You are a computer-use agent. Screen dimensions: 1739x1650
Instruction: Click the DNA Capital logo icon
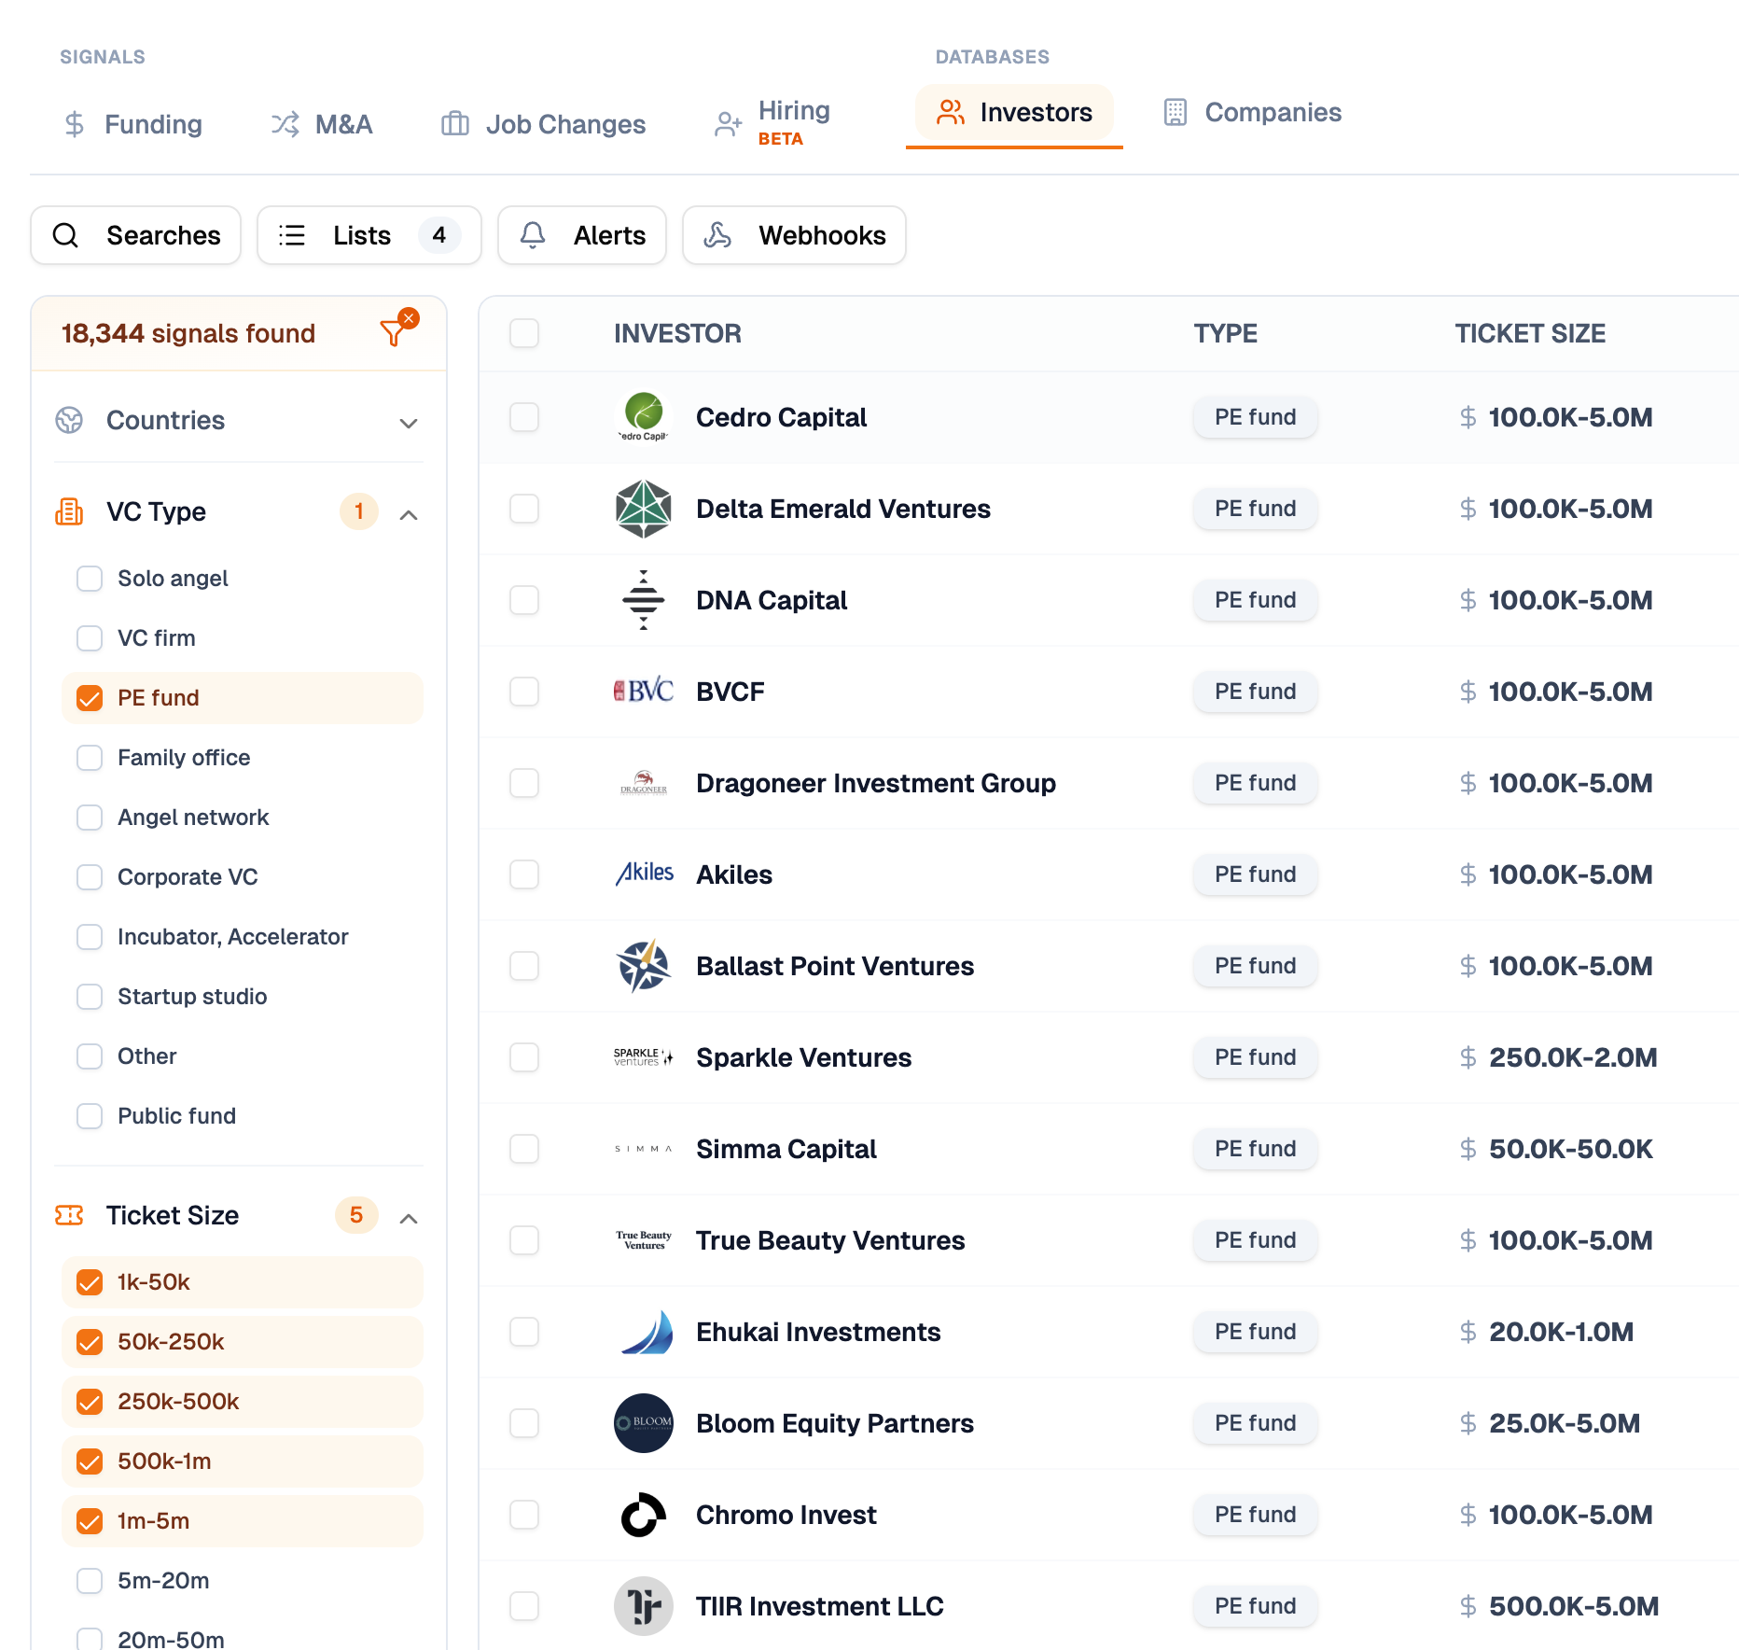tap(644, 600)
